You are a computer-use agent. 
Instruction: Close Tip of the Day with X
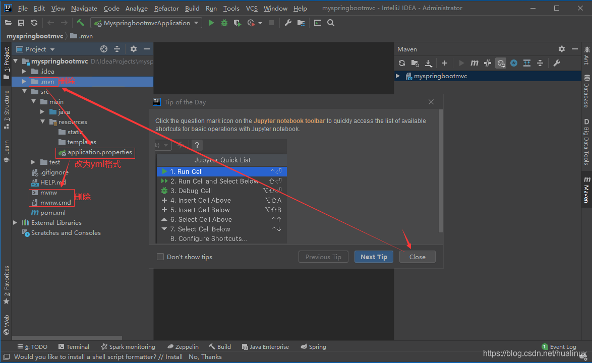tap(431, 102)
